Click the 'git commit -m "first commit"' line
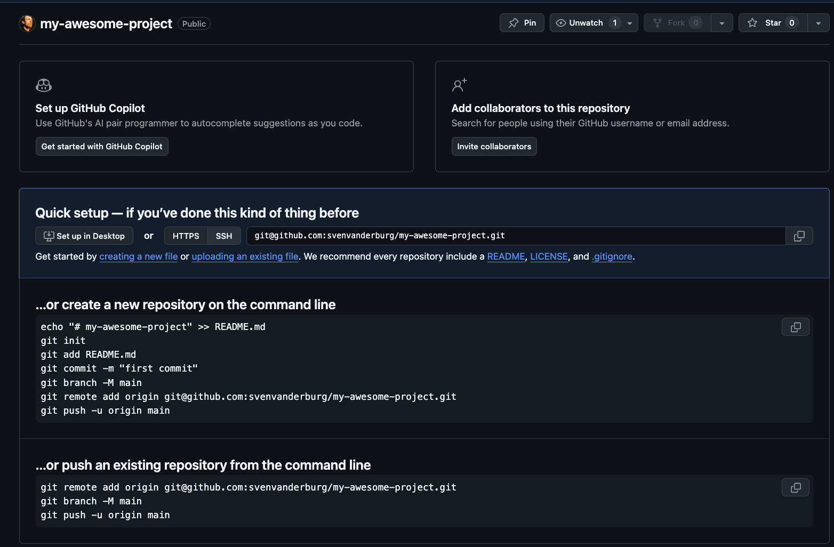The image size is (834, 547). [x=119, y=368]
